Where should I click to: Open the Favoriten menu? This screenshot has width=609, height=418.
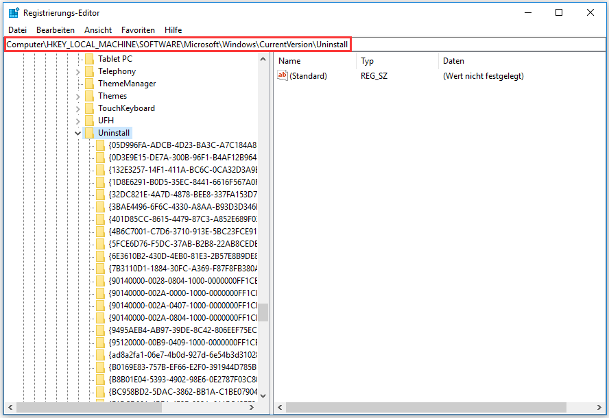[x=138, y=30]
